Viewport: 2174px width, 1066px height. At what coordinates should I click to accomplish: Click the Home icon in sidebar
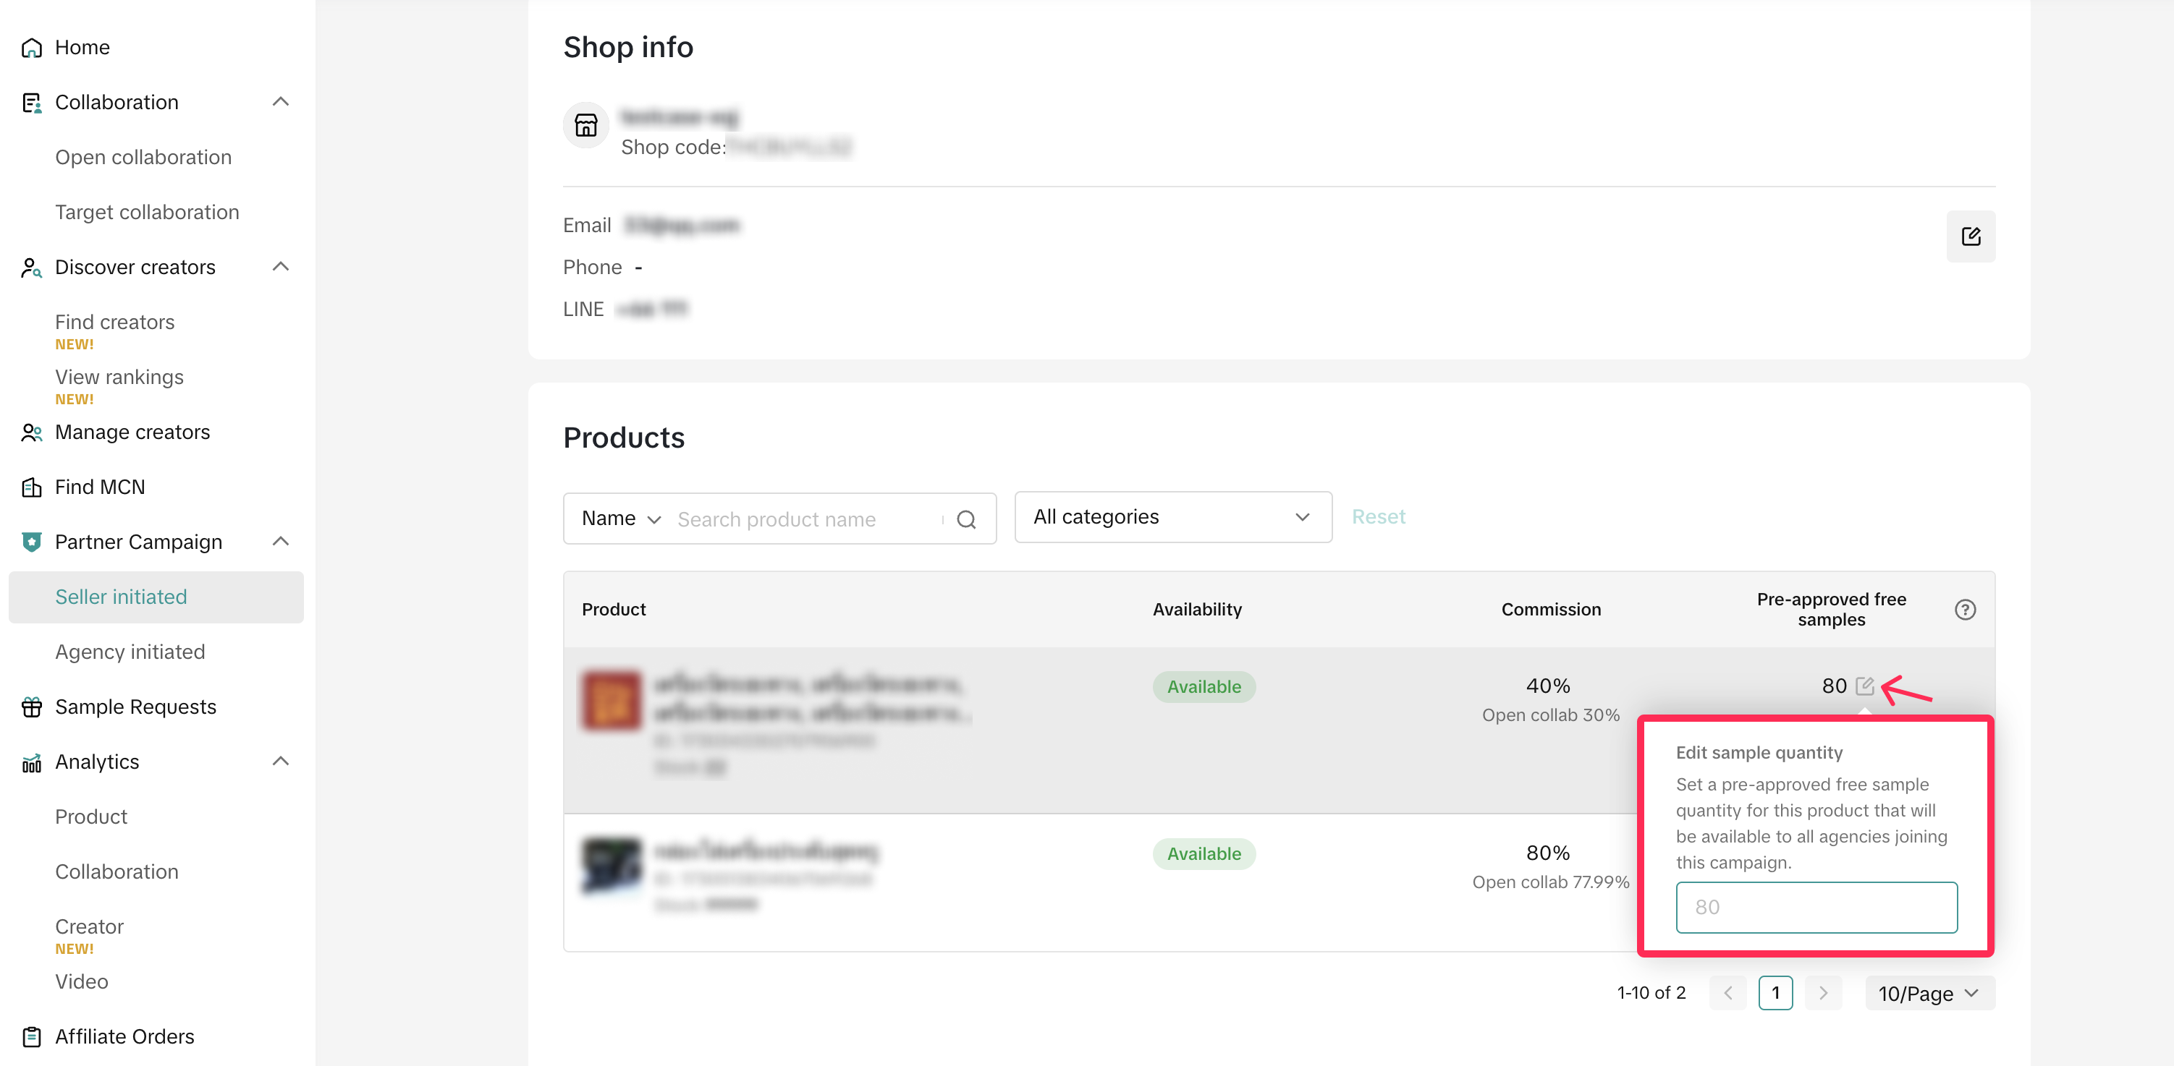[x=31, y=48]
